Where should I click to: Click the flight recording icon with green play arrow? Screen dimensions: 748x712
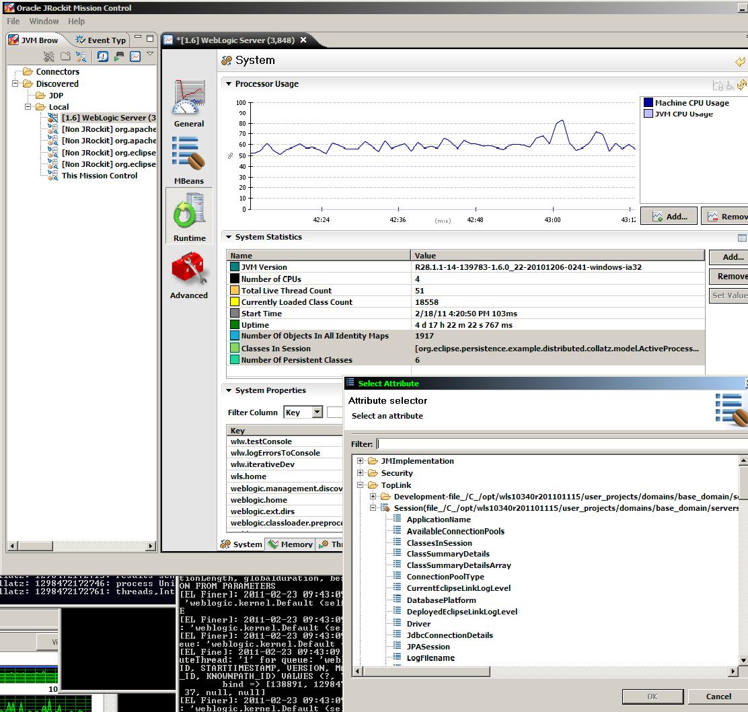click(x=119, y=57)
